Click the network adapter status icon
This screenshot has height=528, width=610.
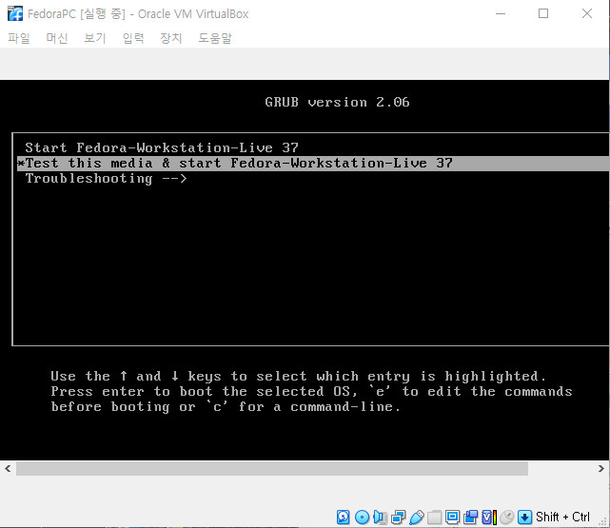point(399,518)
